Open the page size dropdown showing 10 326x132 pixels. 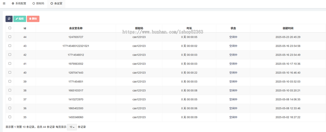coord(72,127)
